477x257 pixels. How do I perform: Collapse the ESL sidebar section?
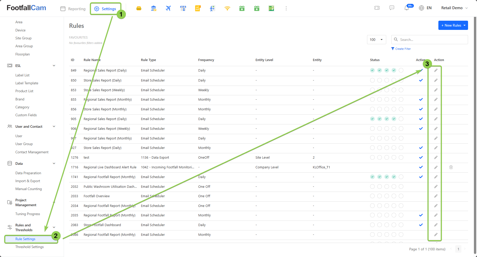point(54,66)
